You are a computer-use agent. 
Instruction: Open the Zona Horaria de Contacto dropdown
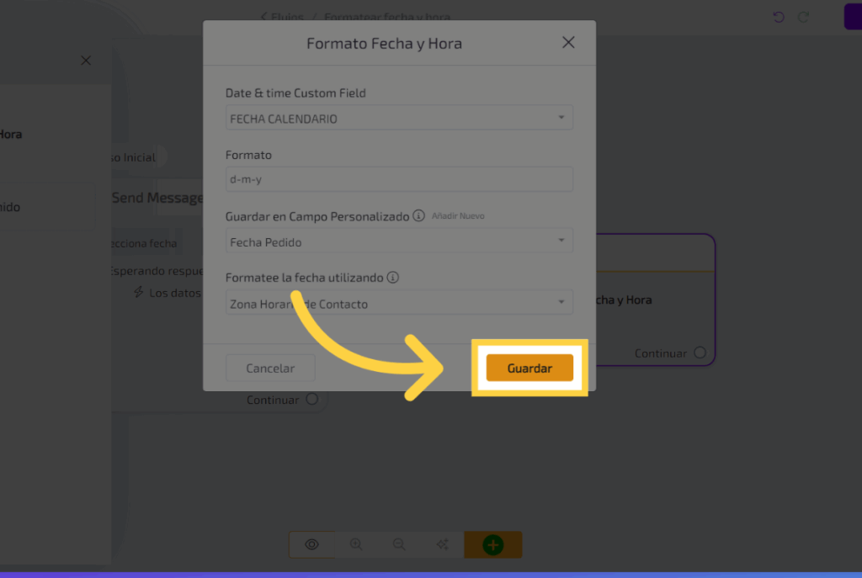(399, 304)
